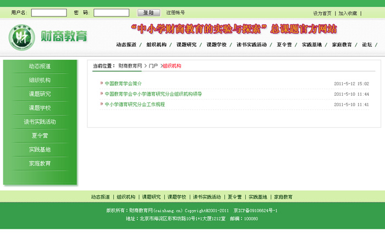Open the article 中国教育学会简介

pyautogui.click(x=123, y=84)
